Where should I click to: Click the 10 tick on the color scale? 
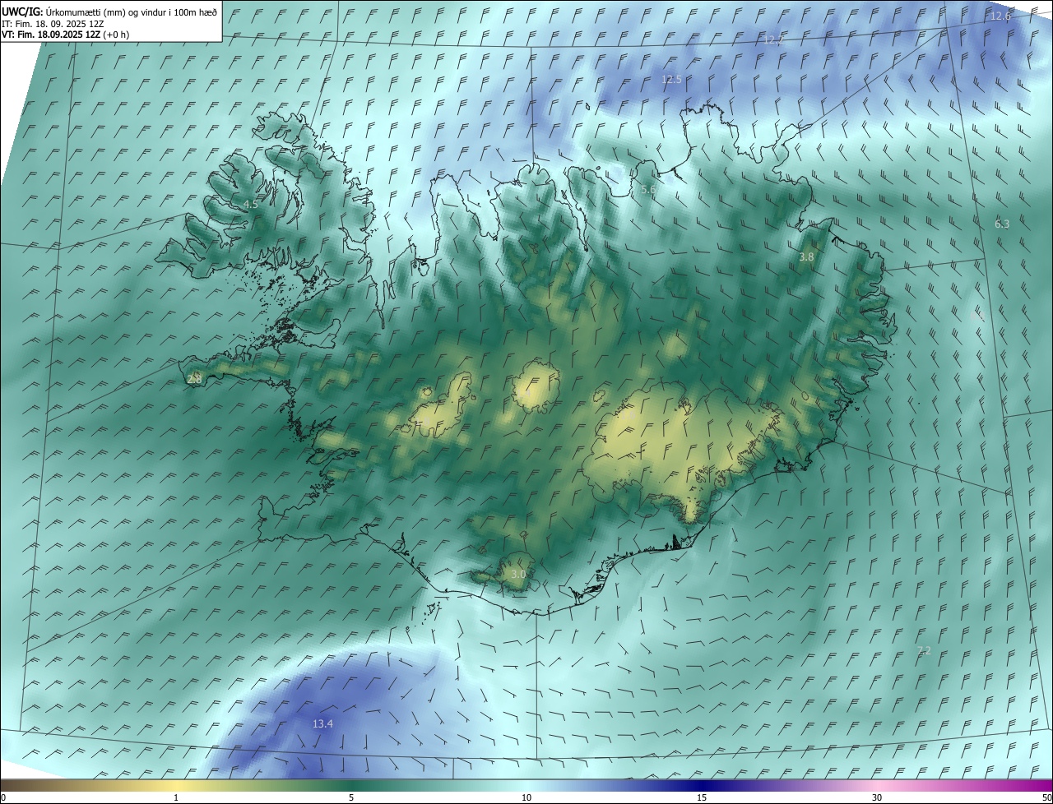(x=526, y=797)
